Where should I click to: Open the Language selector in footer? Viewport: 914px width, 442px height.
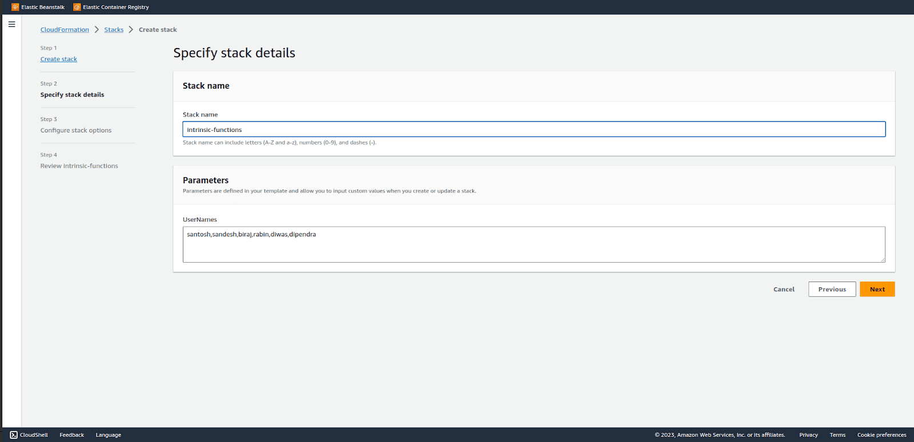109,435
